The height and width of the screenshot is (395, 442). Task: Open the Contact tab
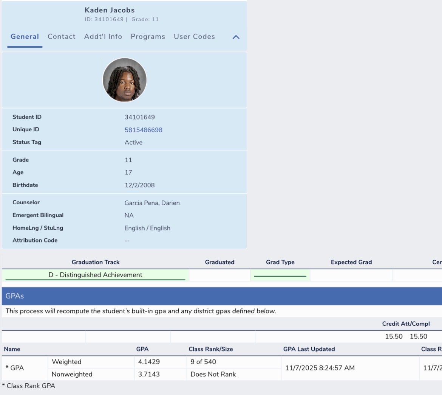62,37
